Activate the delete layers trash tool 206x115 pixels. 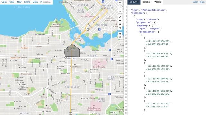(x=120, y=37)
